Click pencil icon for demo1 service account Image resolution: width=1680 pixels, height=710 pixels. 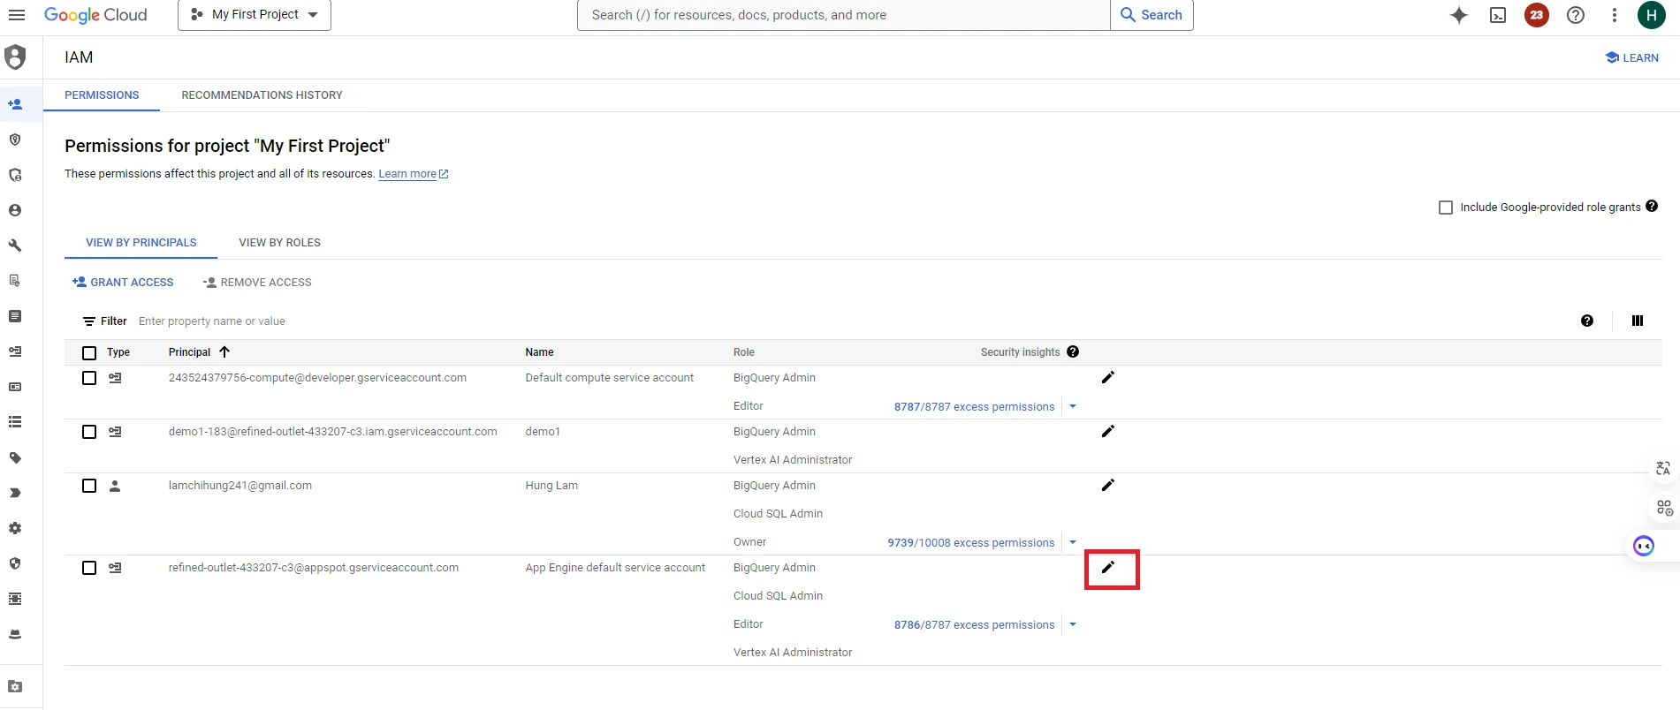point(1108,432)
